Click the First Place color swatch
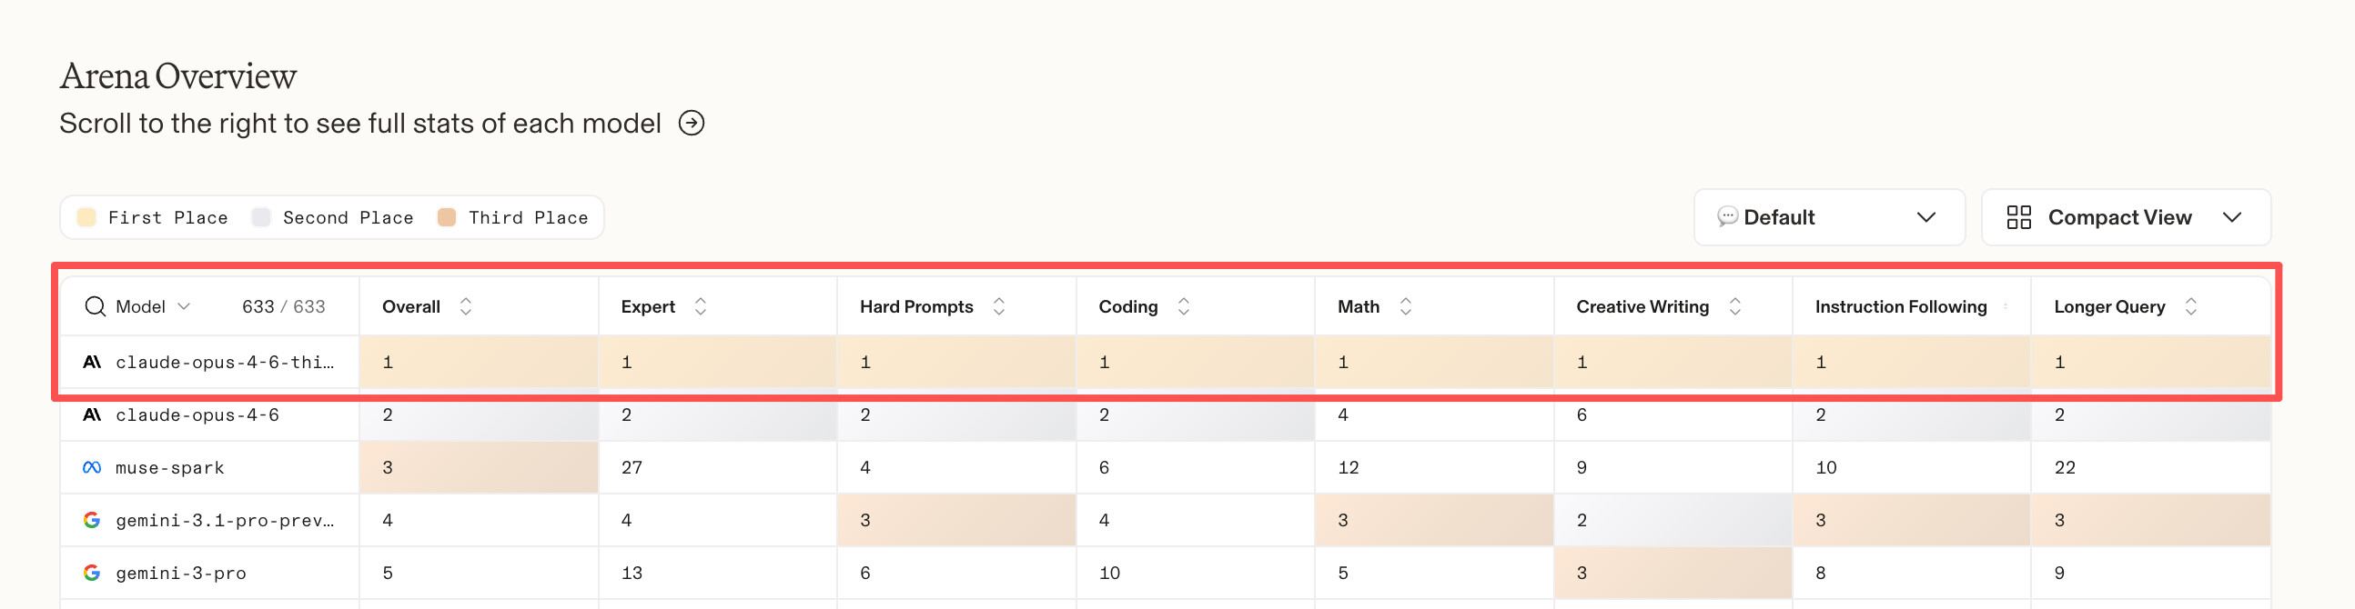Viewport: 2355px width, 609px height. 86,217
